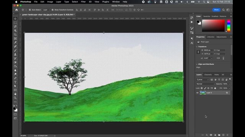Select the Path Selection tool
Image resolution: width=245 pixels, height=137 pixels.
15,86
